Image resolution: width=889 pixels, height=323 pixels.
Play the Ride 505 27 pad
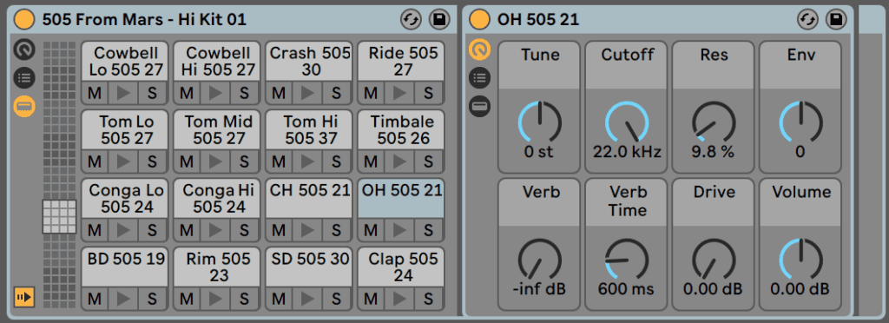pos(399,93)
